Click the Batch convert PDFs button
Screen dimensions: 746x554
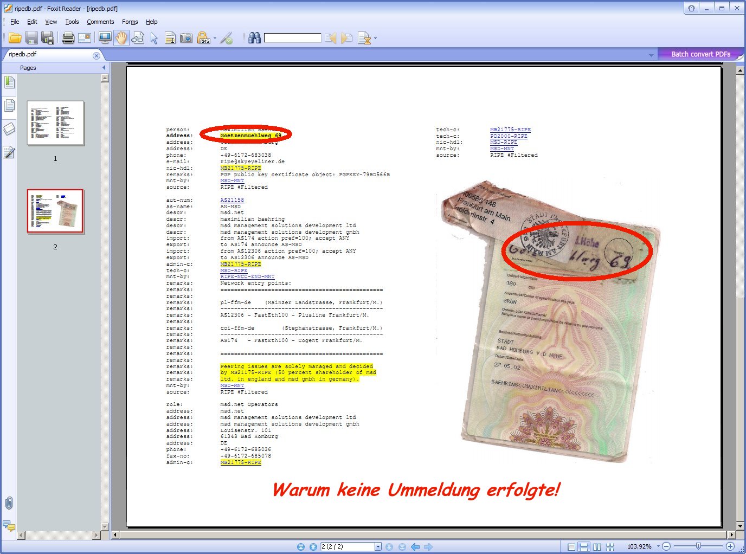pos(700,54)
